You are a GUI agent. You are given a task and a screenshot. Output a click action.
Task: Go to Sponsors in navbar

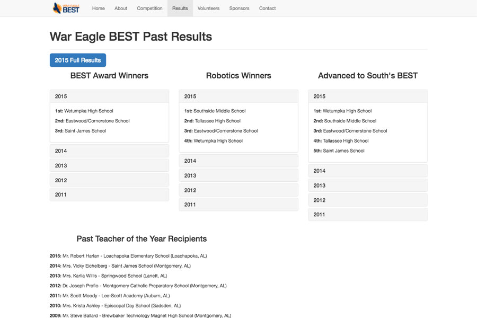(x=239, y=8)
